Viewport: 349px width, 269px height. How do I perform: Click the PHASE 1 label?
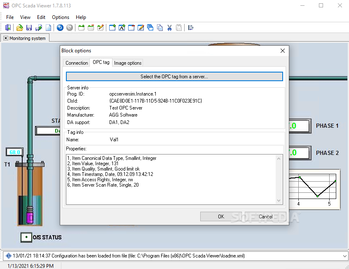pos(327,126)
